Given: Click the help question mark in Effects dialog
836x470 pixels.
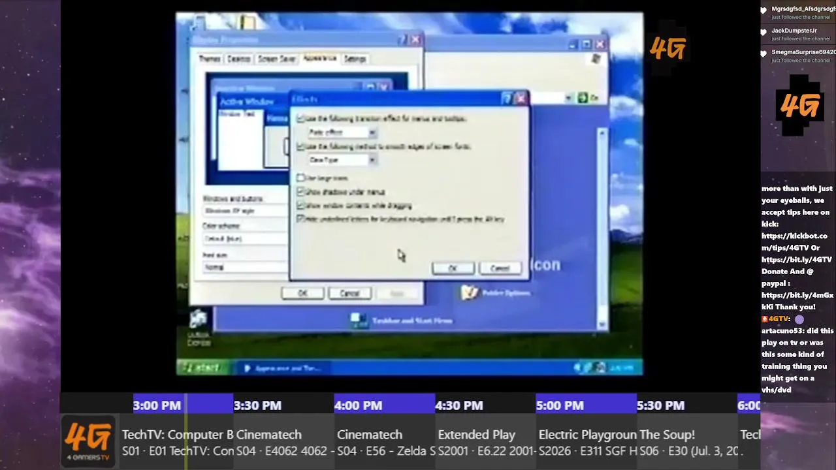Looking at the screenshot, I should pos(506,99).
